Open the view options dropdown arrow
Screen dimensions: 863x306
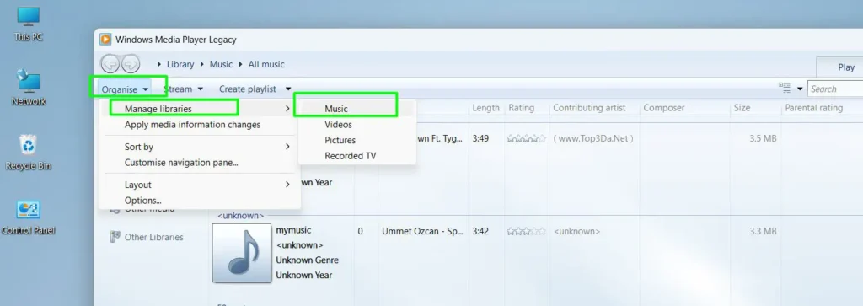click(x=800, y=89)
